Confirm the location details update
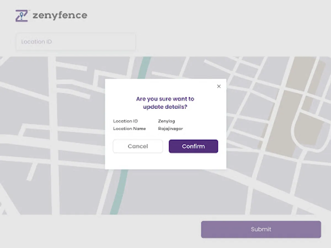 click(193, 146)
